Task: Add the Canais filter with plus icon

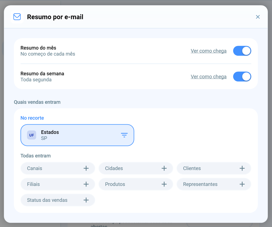Action: point(86,168)
